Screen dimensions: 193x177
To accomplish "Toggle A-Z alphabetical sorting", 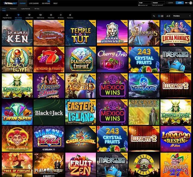I will tap(168, 16).
